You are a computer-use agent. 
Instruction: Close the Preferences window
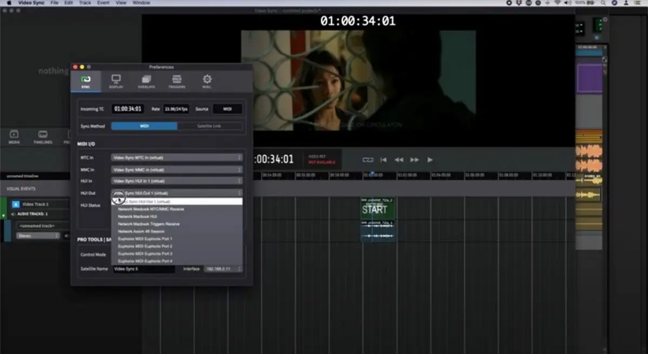(x=75, y=67)
